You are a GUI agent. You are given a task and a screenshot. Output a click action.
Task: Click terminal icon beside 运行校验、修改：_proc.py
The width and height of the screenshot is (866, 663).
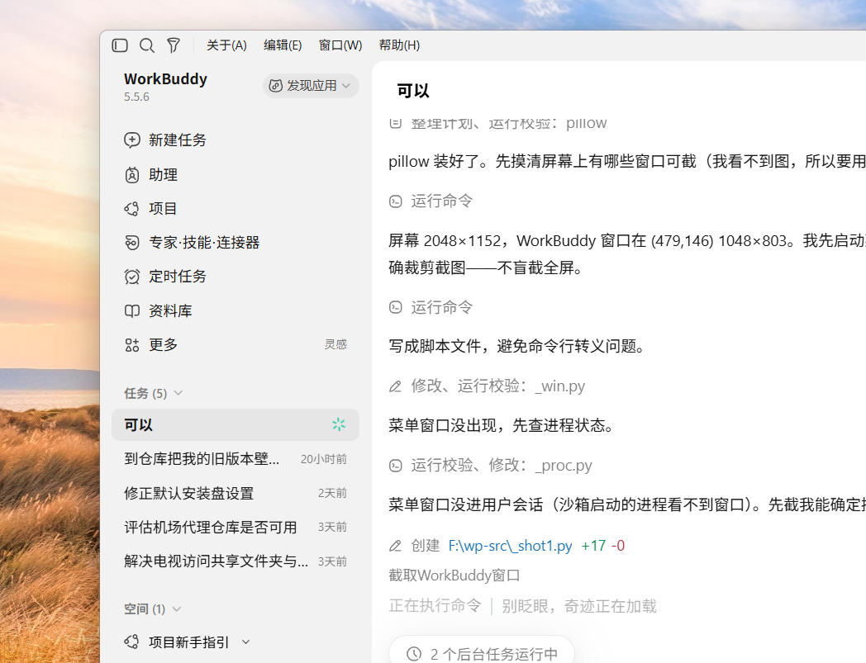point(396,466)
